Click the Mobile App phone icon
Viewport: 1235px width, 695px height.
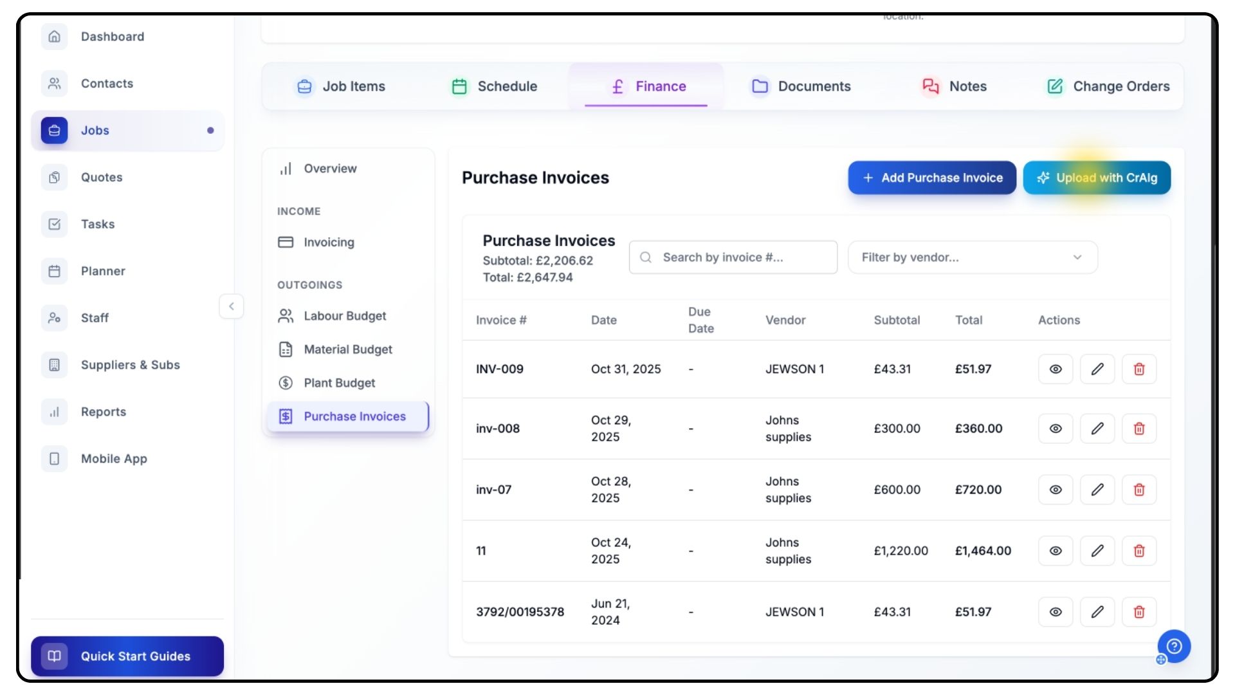(55, 459)
